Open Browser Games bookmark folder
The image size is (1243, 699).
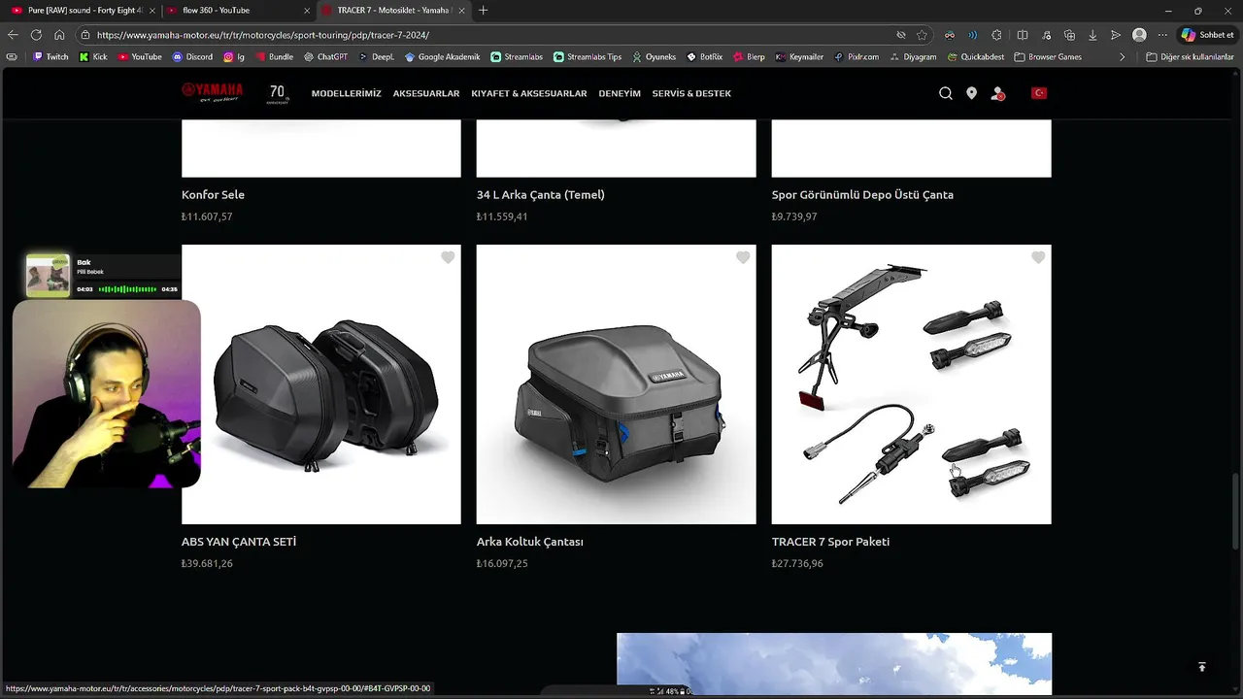click(x=1048, y=57)
